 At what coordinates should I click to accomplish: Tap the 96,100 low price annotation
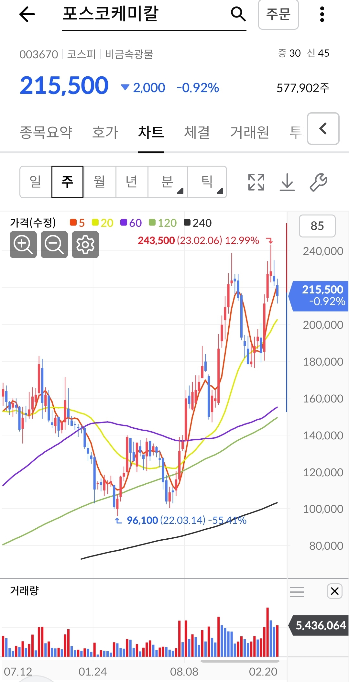tap(186, 520)
